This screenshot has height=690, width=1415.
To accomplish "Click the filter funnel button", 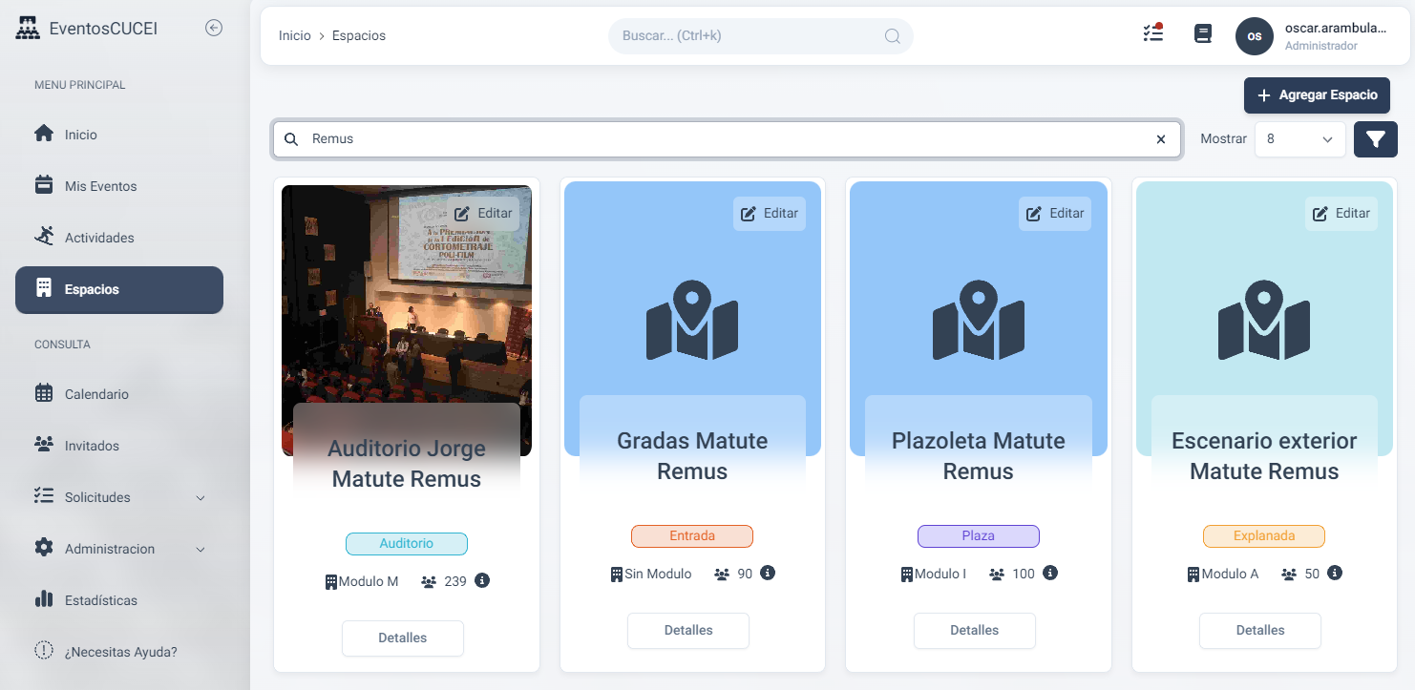I will tap(1375, 139).
